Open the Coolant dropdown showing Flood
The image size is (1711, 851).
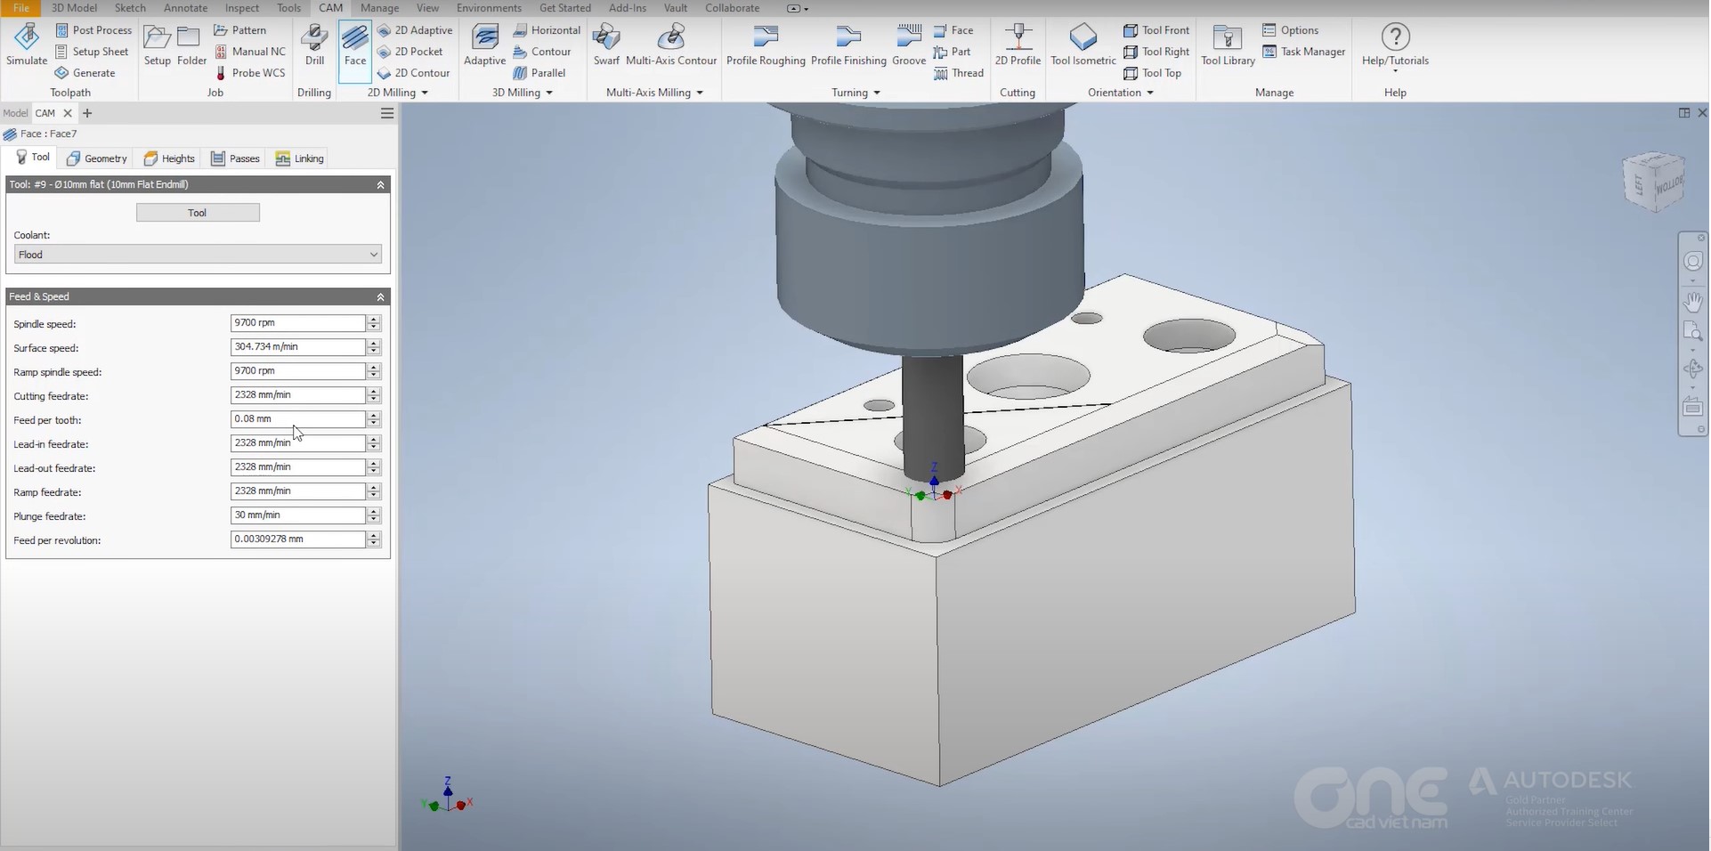pos(198,255)
